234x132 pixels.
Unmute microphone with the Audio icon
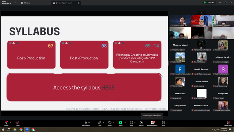tap(6, 122)
